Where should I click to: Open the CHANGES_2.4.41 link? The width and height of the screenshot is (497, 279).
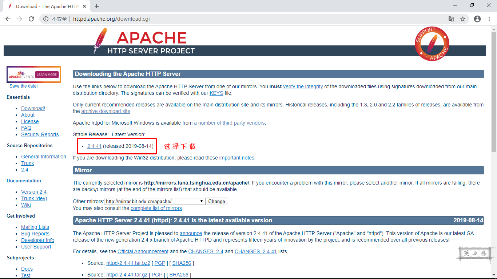[256, 251]
